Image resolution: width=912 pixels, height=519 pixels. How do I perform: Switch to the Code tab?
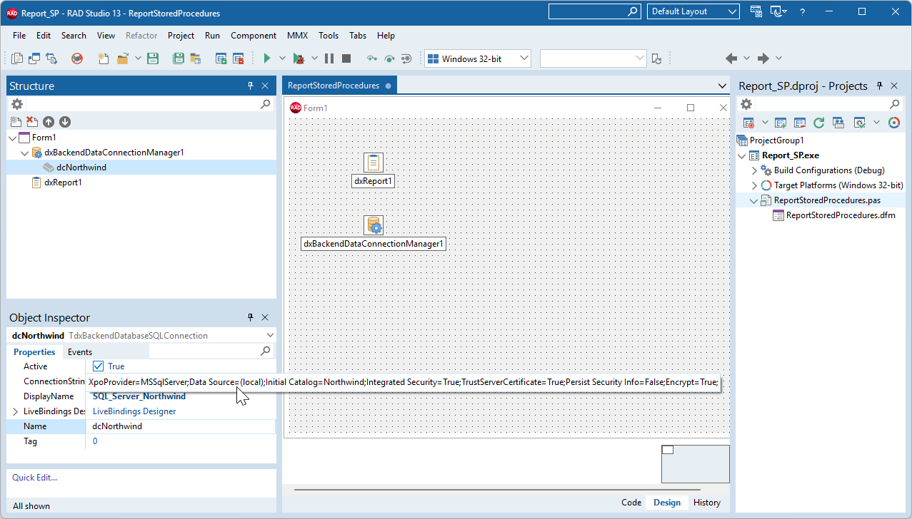[x=631, y=502]
